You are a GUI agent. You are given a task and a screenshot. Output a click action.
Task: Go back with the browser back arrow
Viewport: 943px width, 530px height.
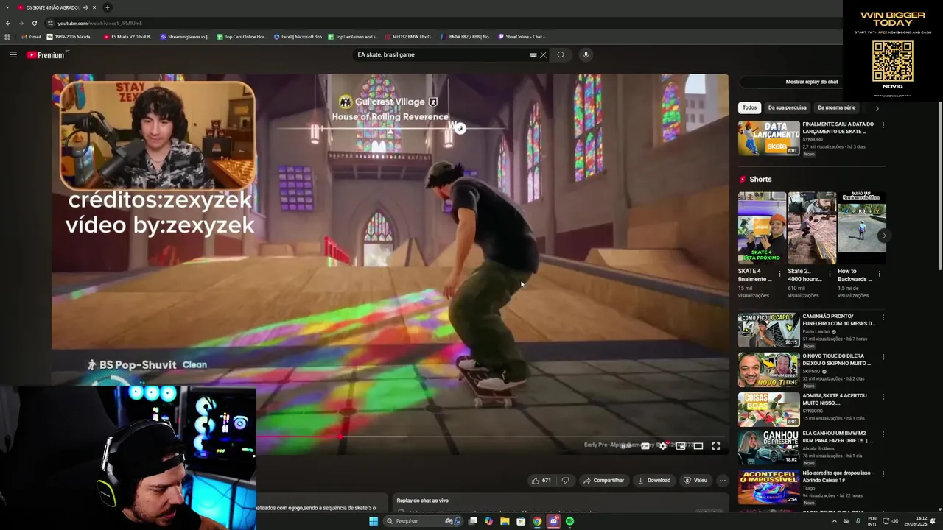[x=8, y=23]
